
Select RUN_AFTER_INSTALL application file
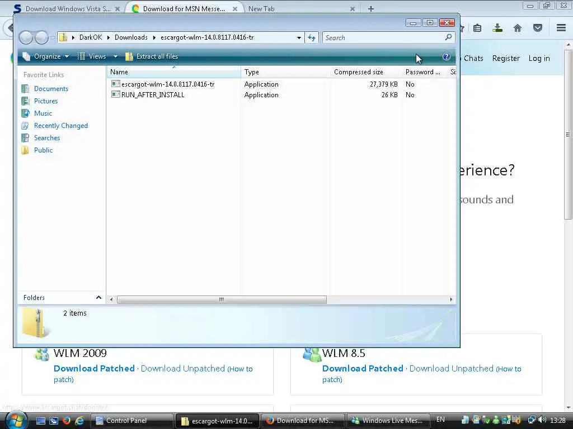point(153,95)
